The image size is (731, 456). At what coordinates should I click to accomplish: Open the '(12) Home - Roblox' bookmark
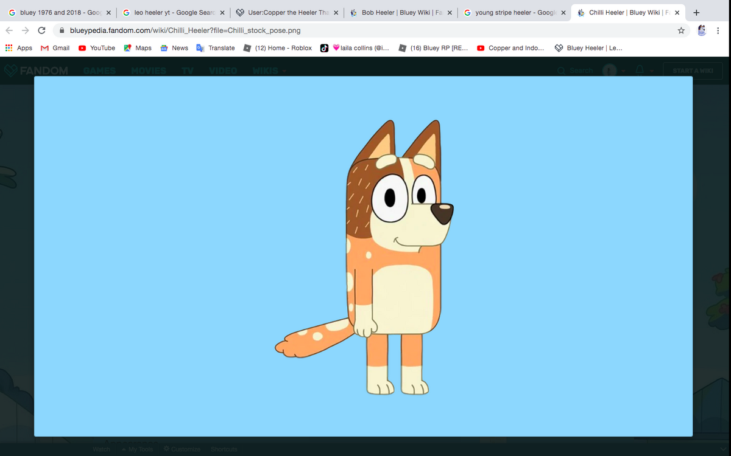pyautogui.click(x=278, y=48)
